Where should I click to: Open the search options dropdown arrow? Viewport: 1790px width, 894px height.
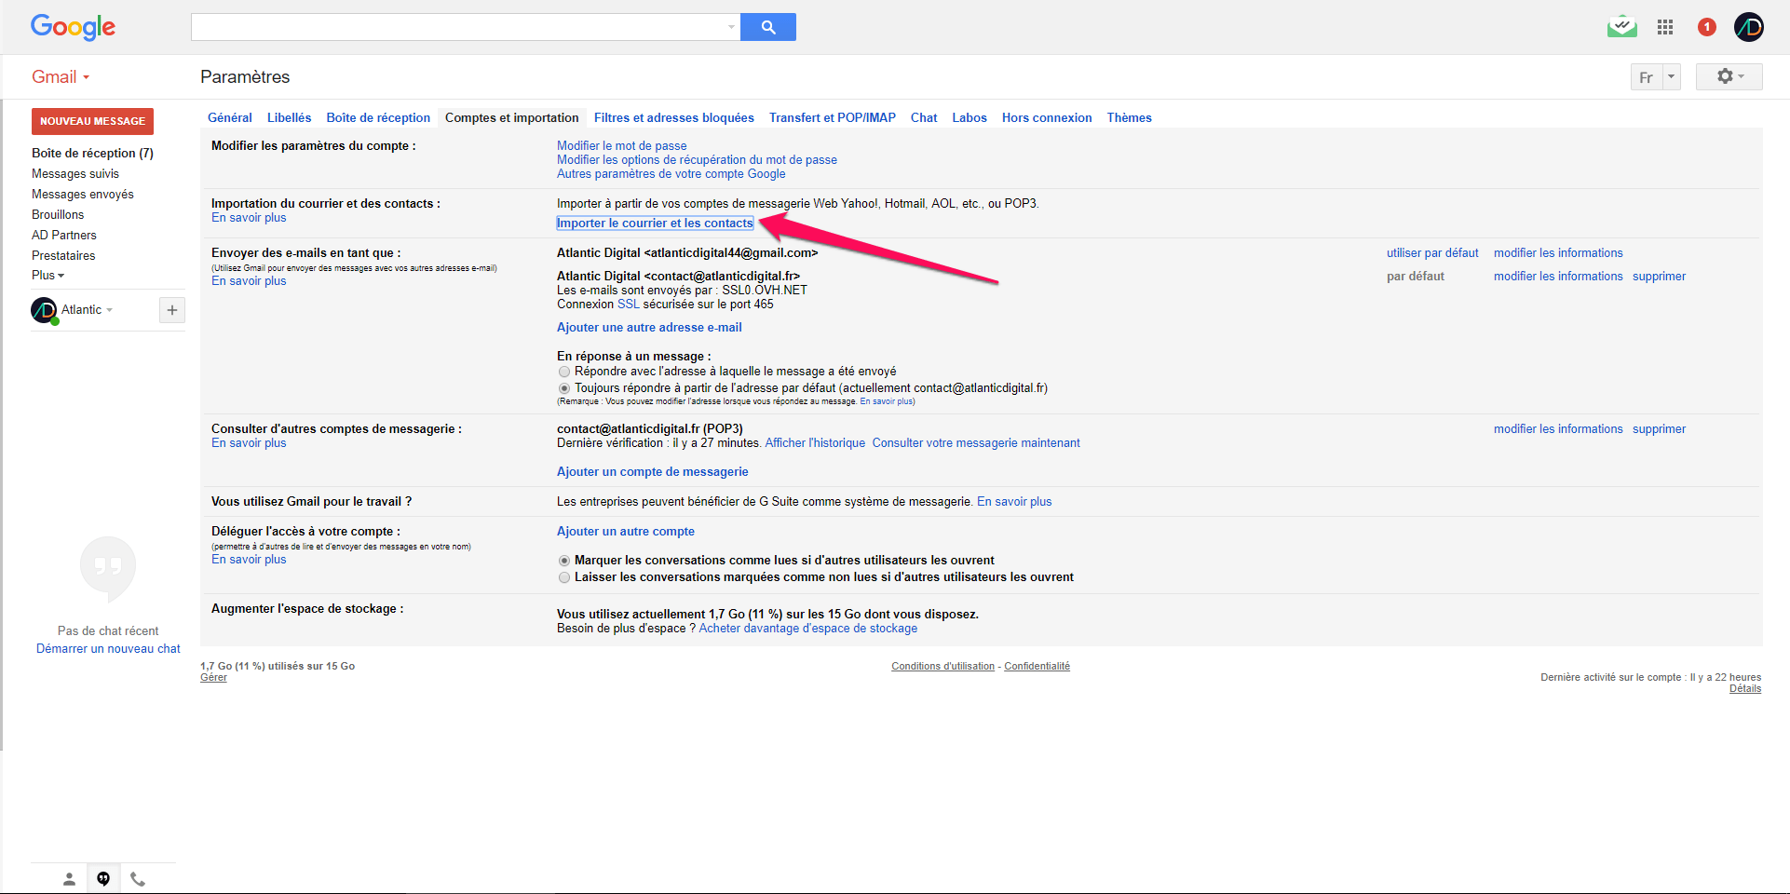pos(731,27)
